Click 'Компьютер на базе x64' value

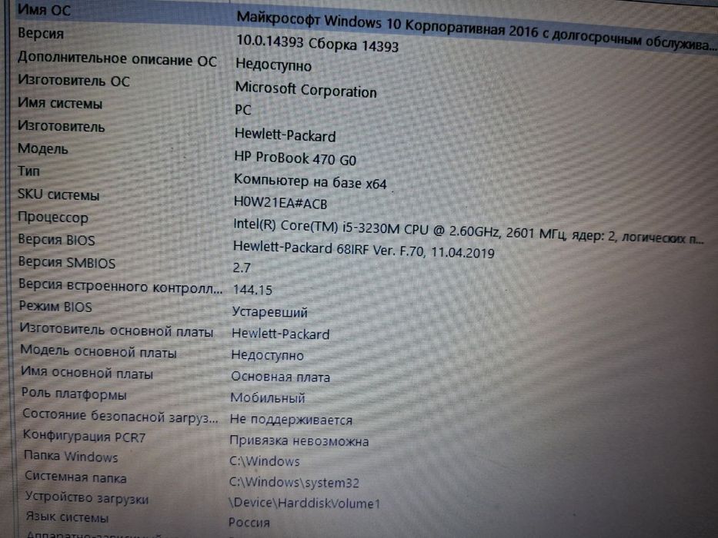[310, 181]
